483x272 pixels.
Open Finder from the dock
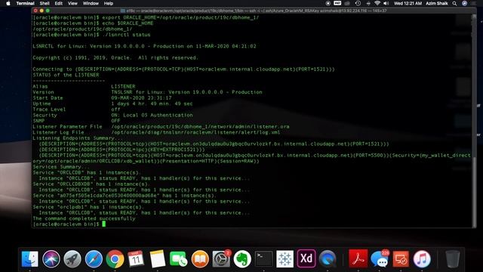30,258
